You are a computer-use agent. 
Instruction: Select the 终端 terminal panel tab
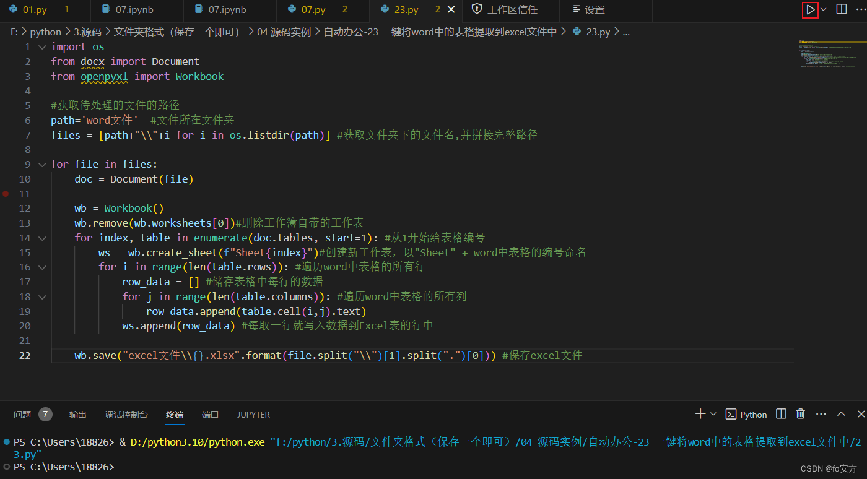pyautogui.click(x=175, y=415)
